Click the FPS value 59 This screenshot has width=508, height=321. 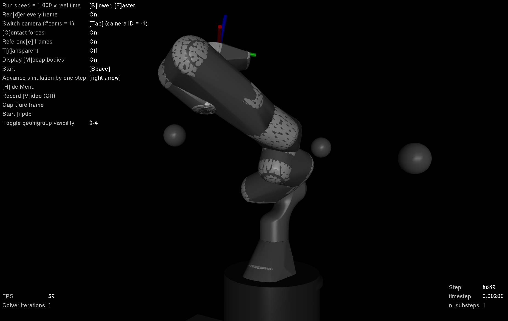point(51,296)
